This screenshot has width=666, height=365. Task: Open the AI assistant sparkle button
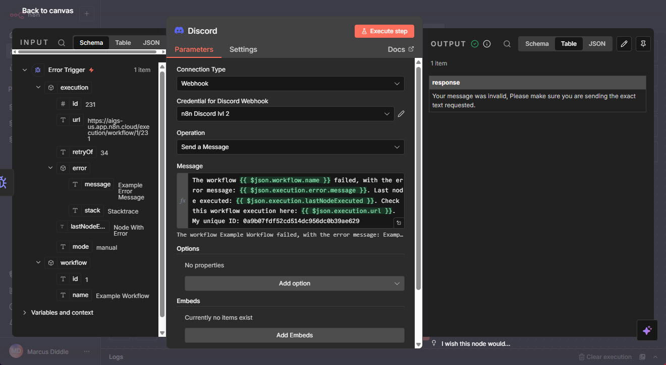pyautogui.click(x=647, y=330)
